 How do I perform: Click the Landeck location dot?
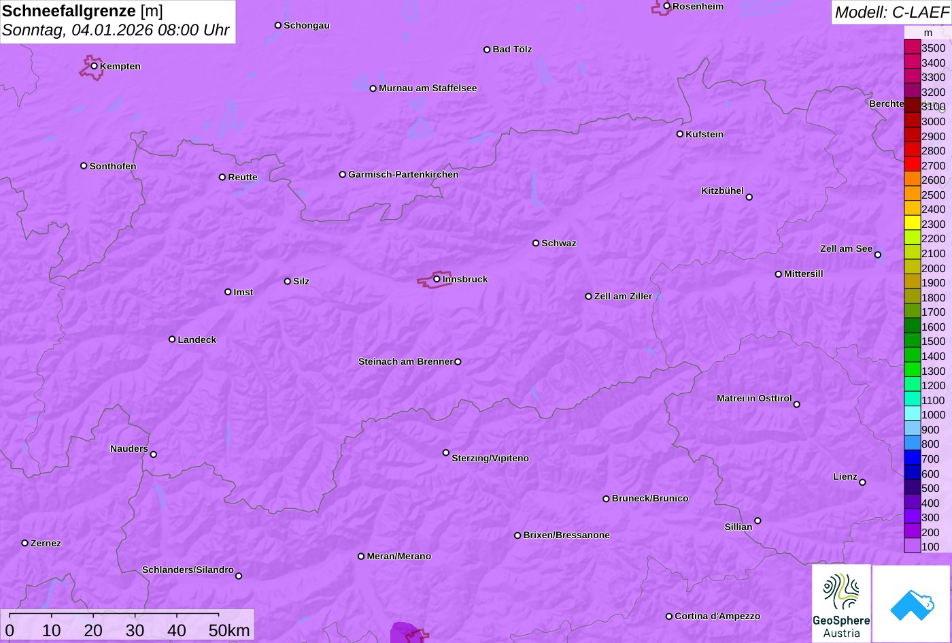pyautogui.click(x=172, y=340)
